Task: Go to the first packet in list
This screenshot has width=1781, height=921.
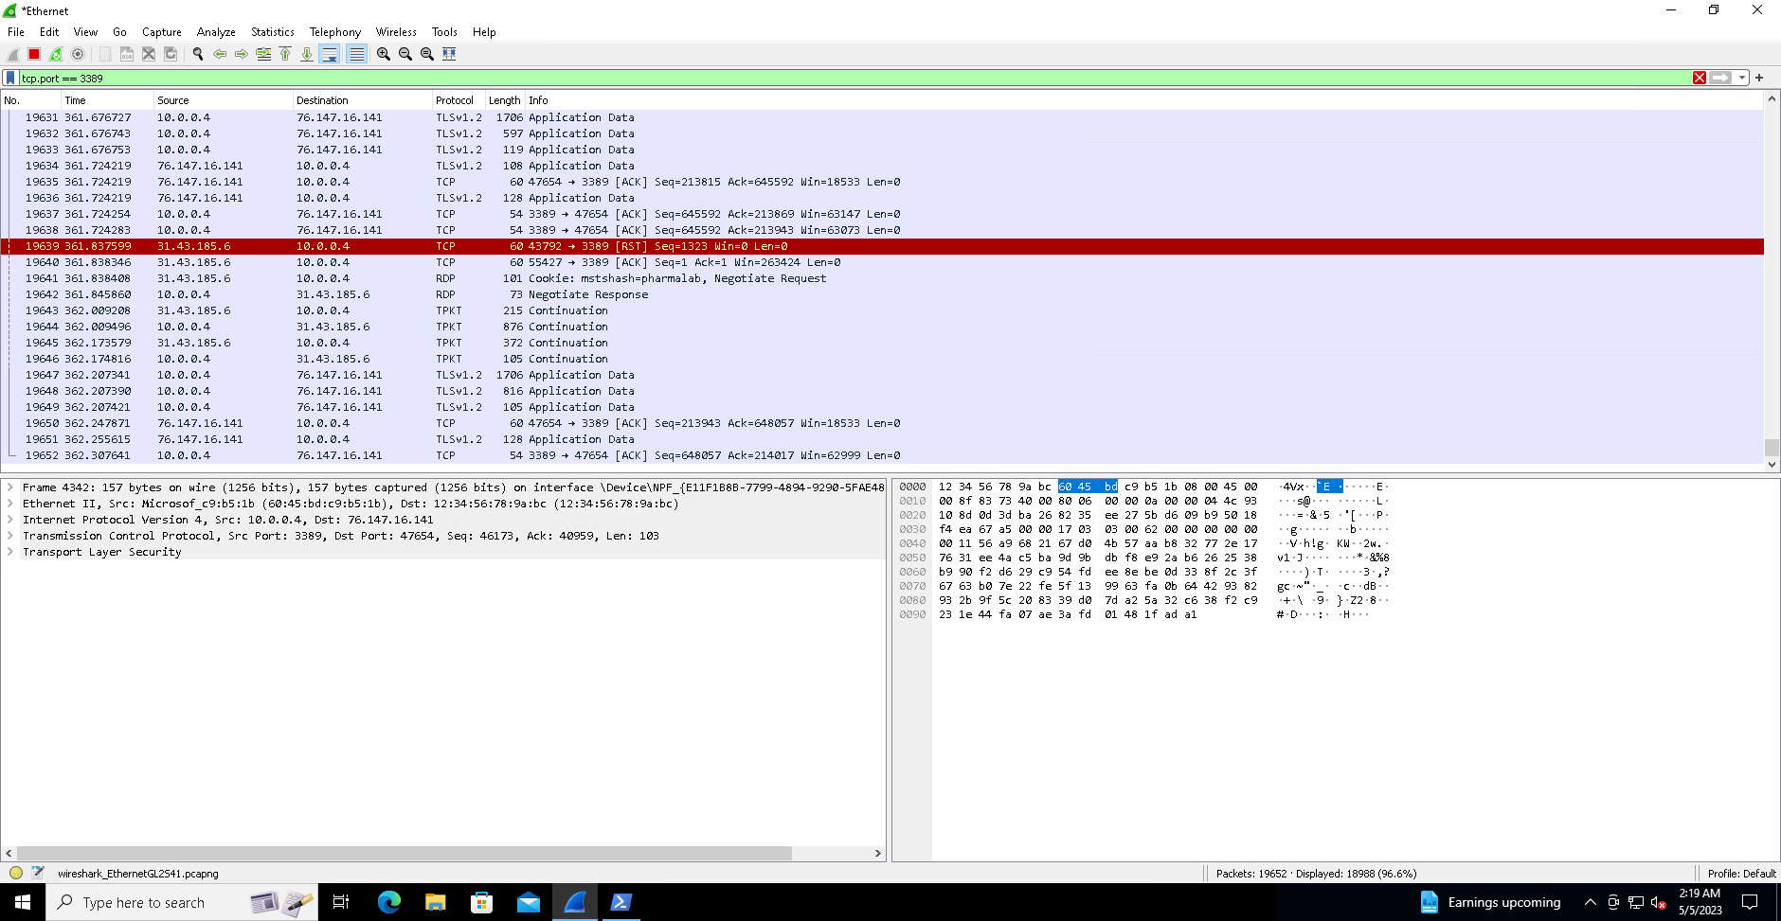Action: tap(285, 54)
